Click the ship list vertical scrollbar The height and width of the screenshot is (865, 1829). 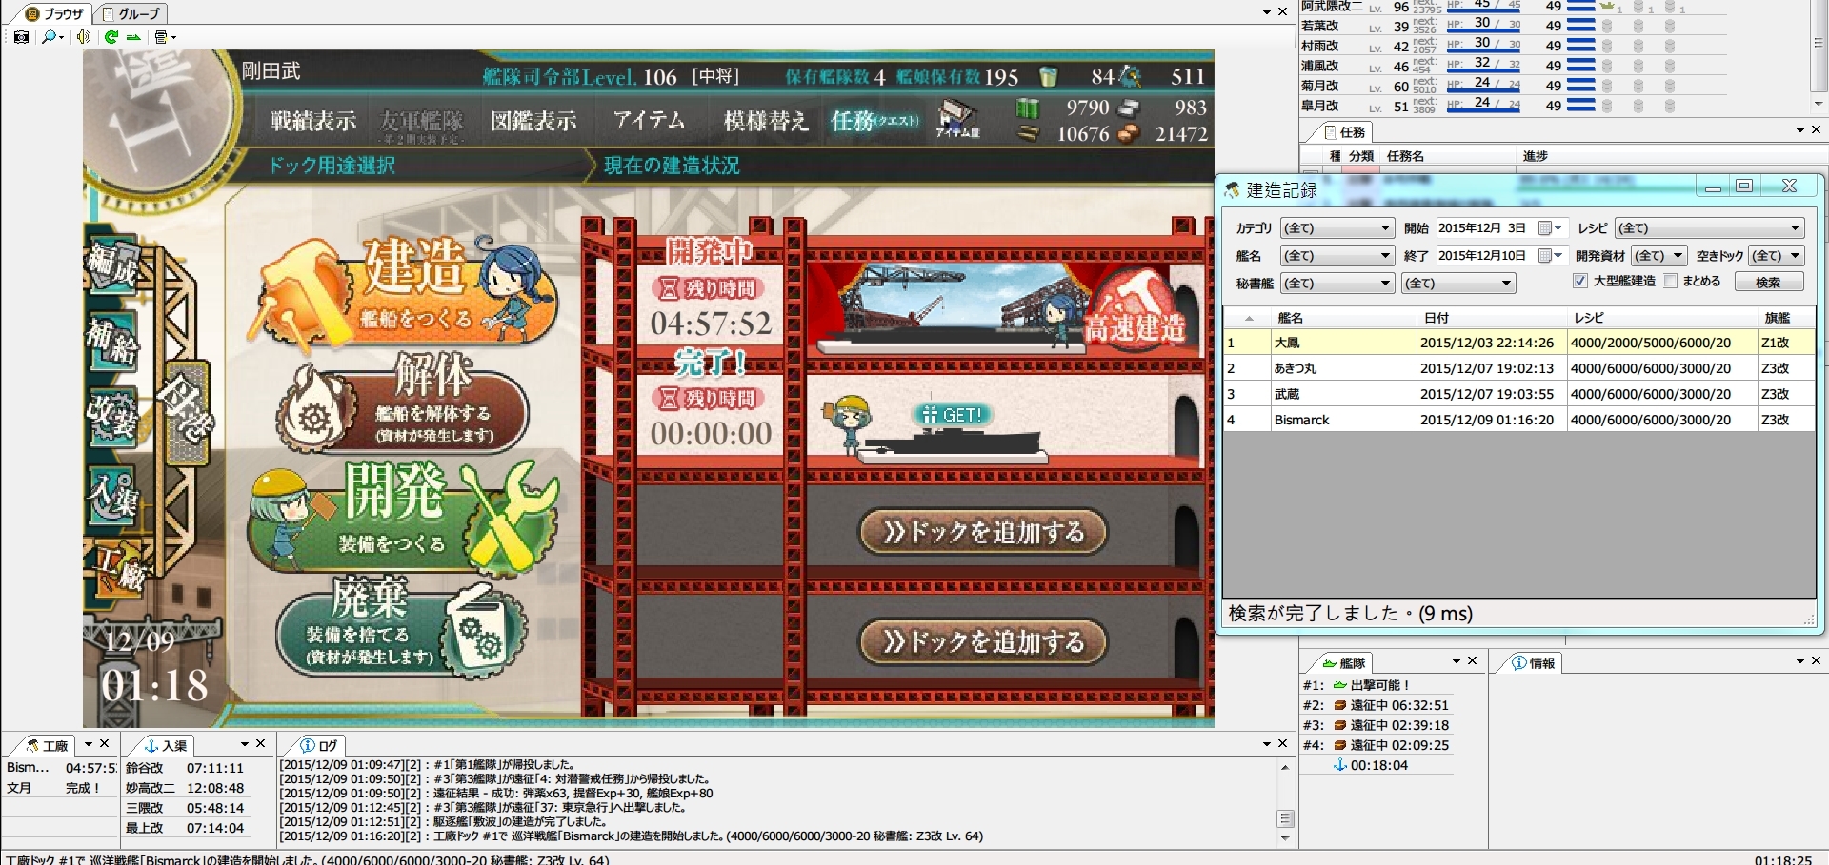1819,55
